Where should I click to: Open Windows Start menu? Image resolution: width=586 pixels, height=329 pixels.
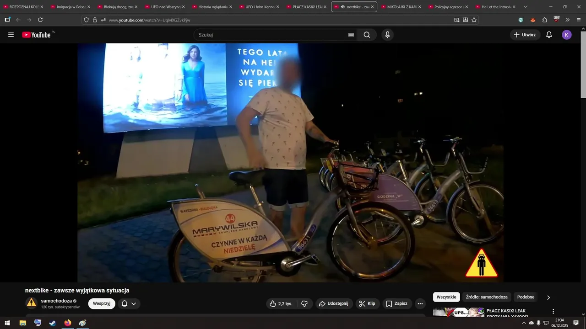coord(7,323)
